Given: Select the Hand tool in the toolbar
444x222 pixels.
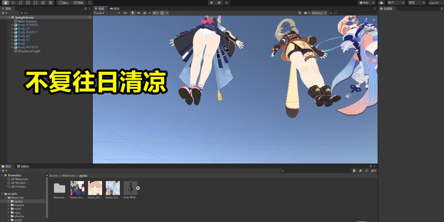Looking at the screenshot, I should (x=5, y=3).
